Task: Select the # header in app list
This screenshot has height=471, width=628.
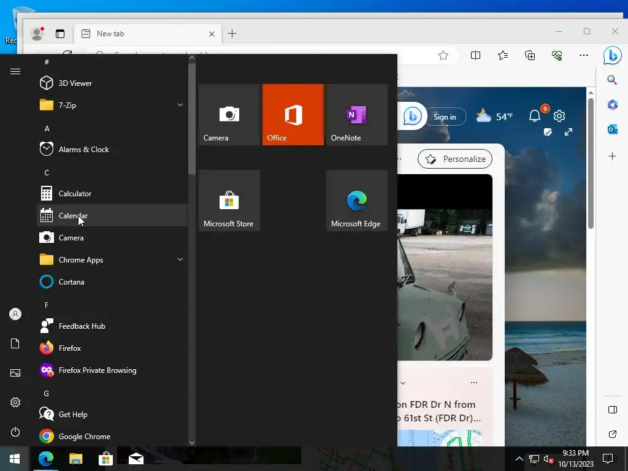Action: click(47, 62)
